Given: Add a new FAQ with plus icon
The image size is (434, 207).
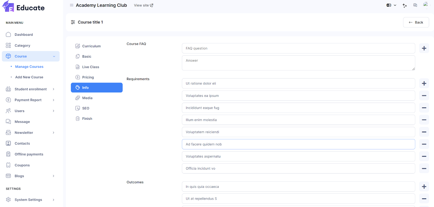Looking at the screenshot, I should (424, 48).
